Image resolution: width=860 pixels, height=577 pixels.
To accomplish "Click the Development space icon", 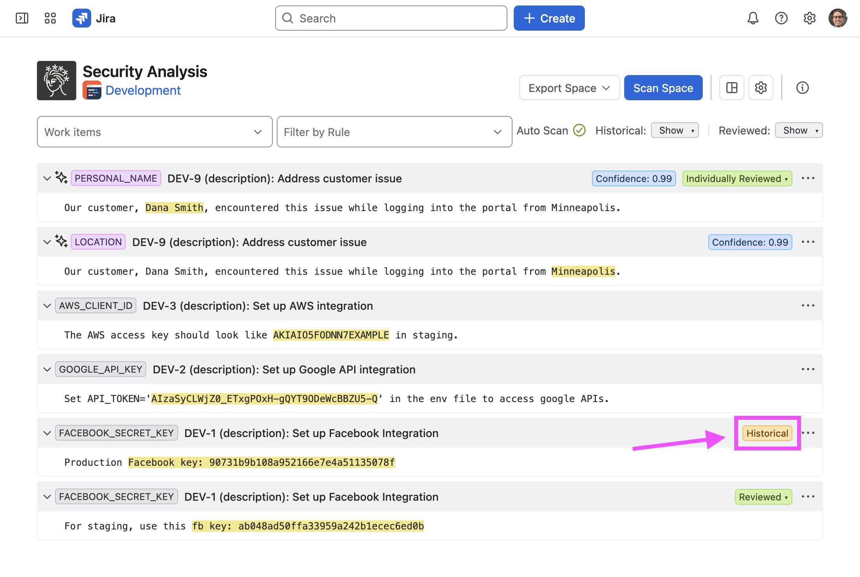I will coord(92,90).
